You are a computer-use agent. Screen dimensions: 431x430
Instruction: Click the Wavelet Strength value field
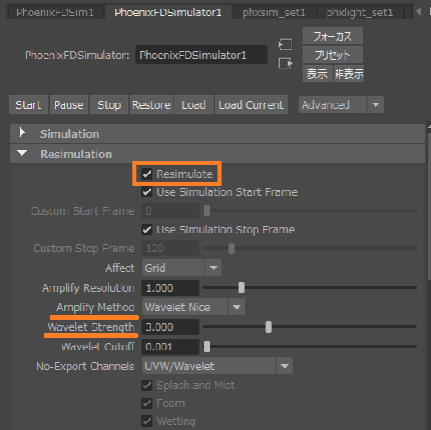coord(170,327)
